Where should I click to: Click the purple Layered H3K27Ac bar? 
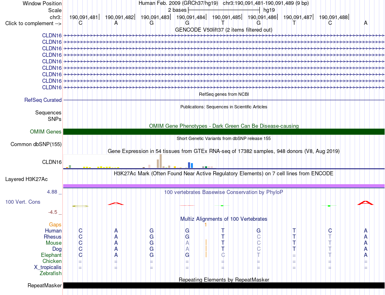(224, 186)
